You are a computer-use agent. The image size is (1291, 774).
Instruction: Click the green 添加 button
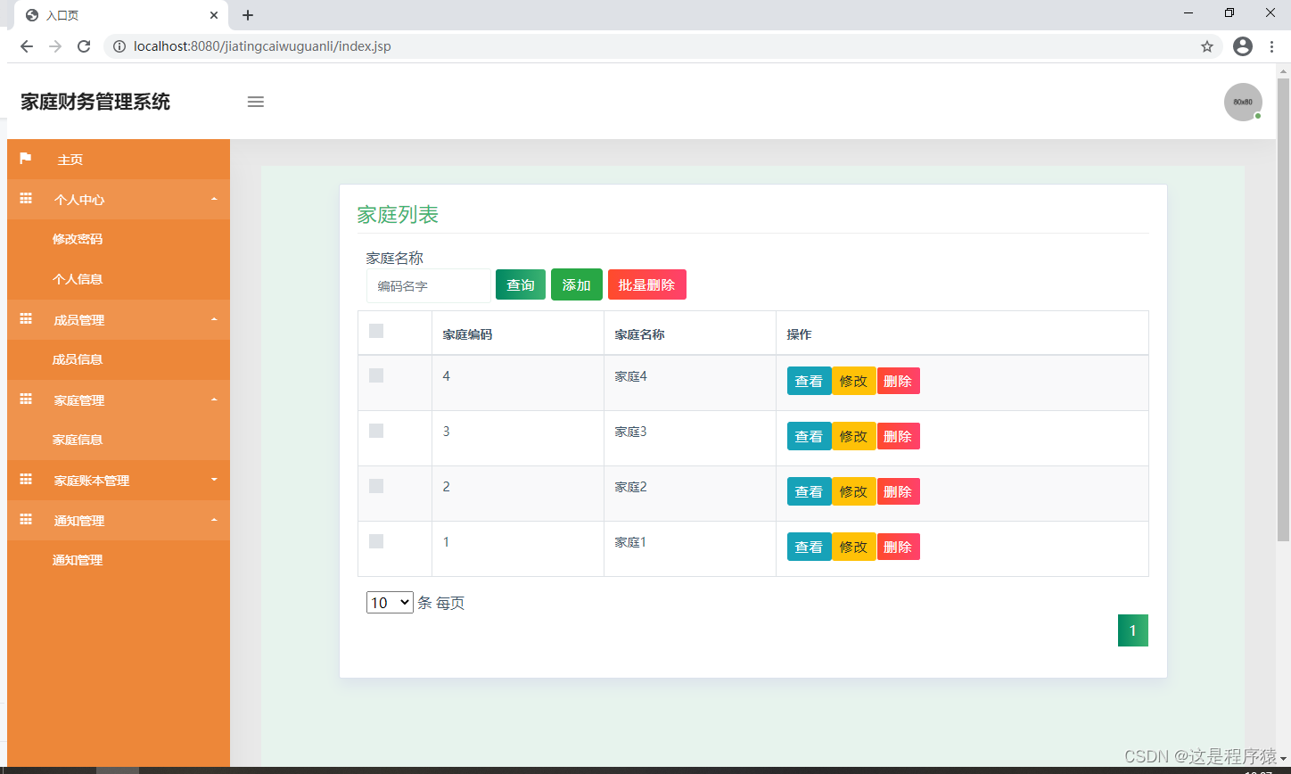coord(576,284)
